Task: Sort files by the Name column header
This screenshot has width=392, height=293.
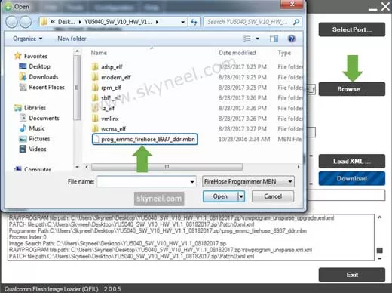Action: (99, 53)
